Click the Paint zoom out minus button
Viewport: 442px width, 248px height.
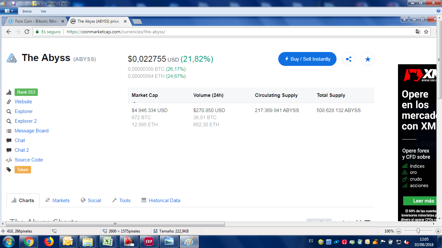pyautogui.click(x=399, y=231)
